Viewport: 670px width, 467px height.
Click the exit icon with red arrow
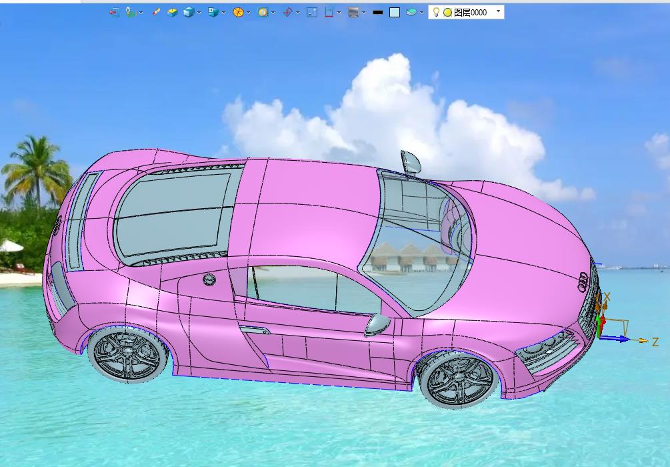click(113, 13)
